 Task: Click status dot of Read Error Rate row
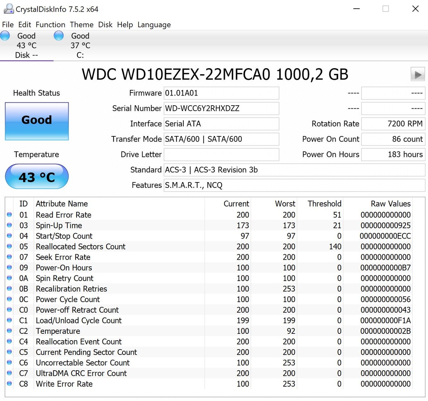pos(9,215)
